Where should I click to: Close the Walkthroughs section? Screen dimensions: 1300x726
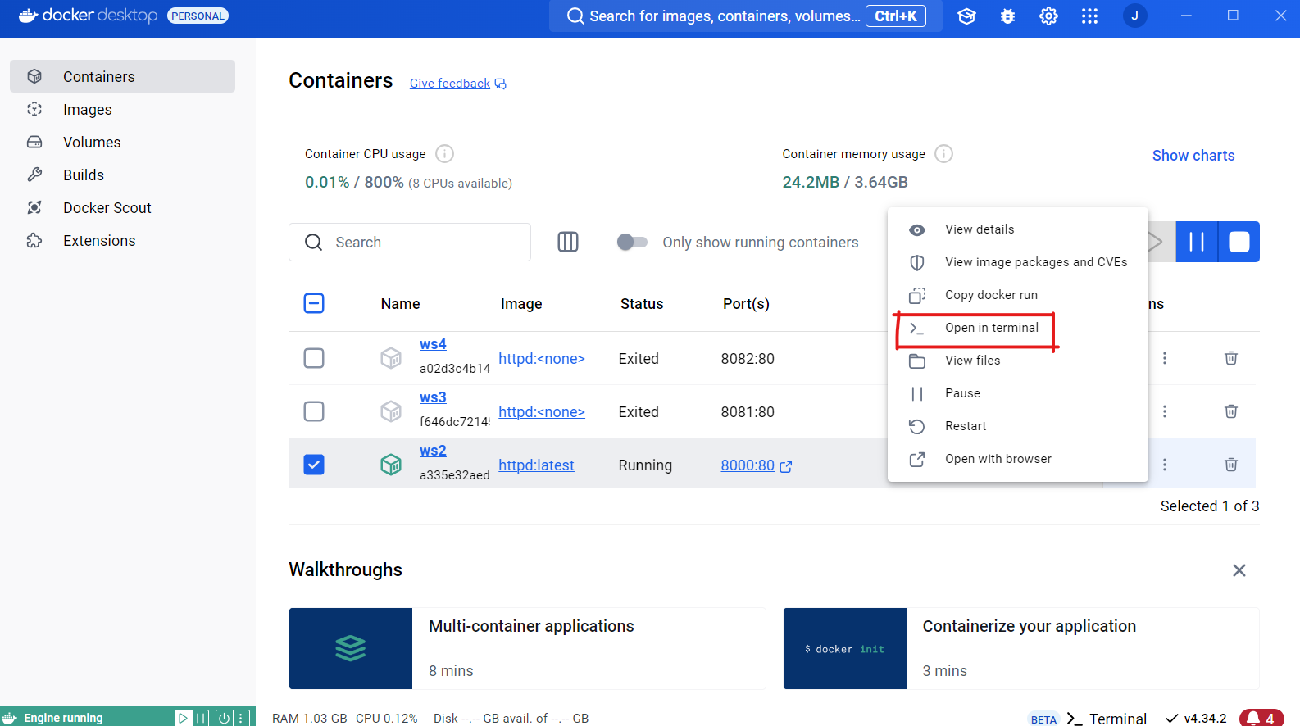(1239, 570)
